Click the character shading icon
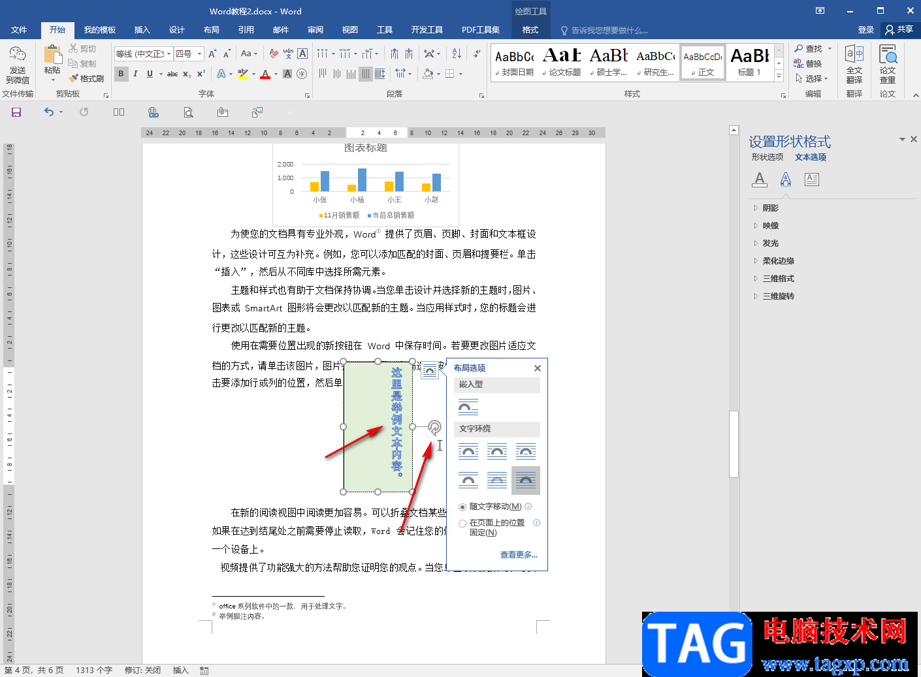Image resolution: width=921 pixels, height=677 pixels. pos(287,74)
